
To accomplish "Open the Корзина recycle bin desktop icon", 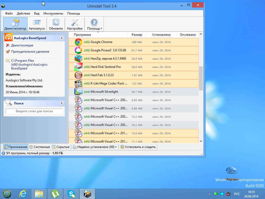I will click(x=232, y=173).
